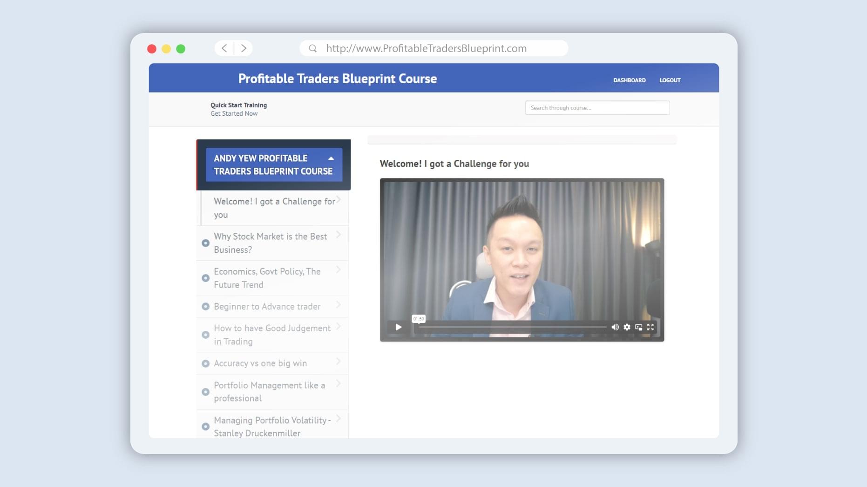The image size is (867, 487).
Task: Open Quick Start Training link
Action: click(238, 105)
